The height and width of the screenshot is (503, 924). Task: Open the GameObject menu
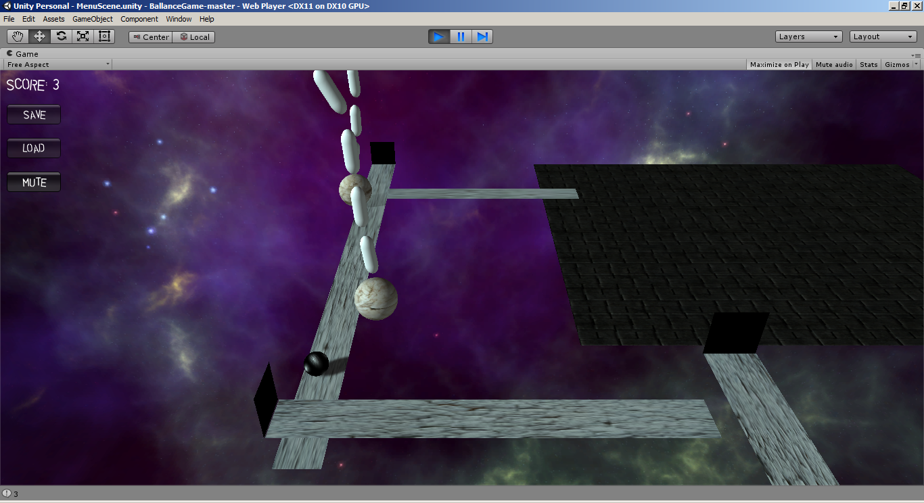click(93, 19)
